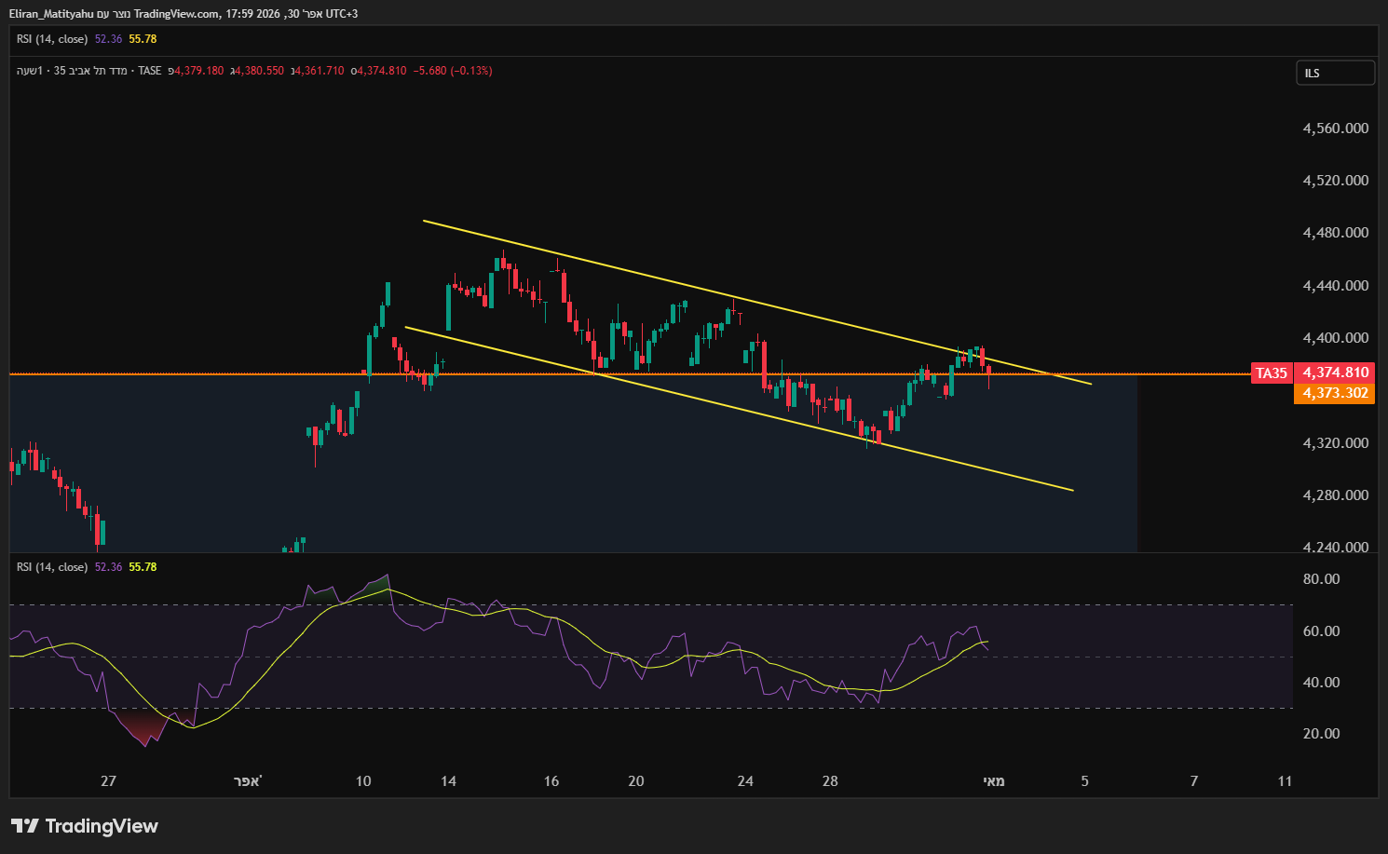Click the RSI legend in the top strip
Viewport: 1388px width, 854px height.
pos(52,39)
